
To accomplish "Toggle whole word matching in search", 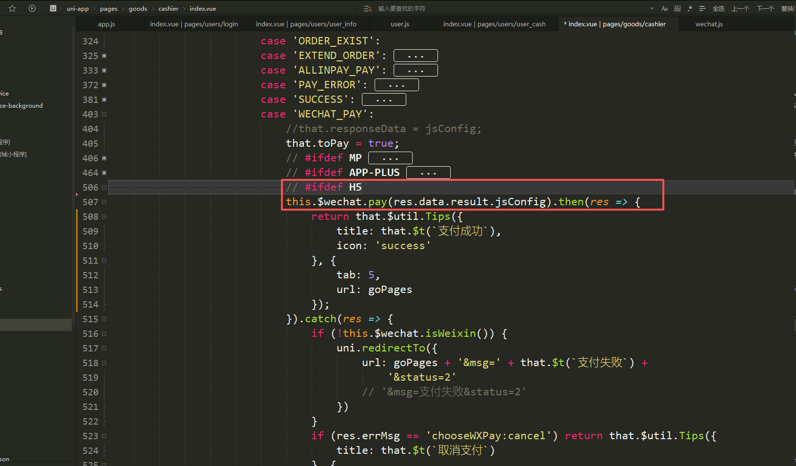I will coord(677,8).
